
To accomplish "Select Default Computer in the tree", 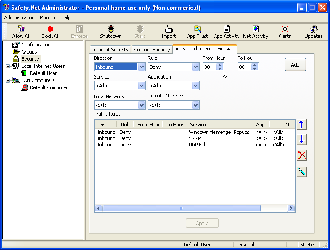I will coord(49,87).
